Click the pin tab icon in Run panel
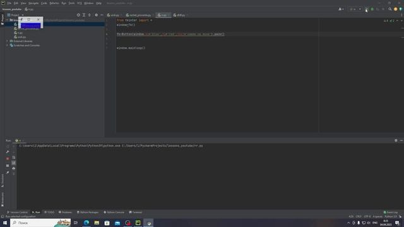Viewport: 404px width, 227px height. click(x=8, y=173)
